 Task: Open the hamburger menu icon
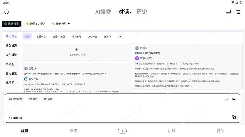coord(238,12)
